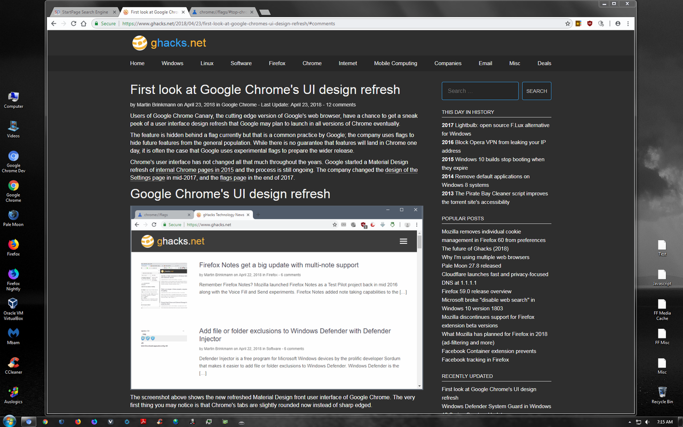Select the Javascript file on the desktop
Viewport: 683px width, 427px height.
[662, 278]
